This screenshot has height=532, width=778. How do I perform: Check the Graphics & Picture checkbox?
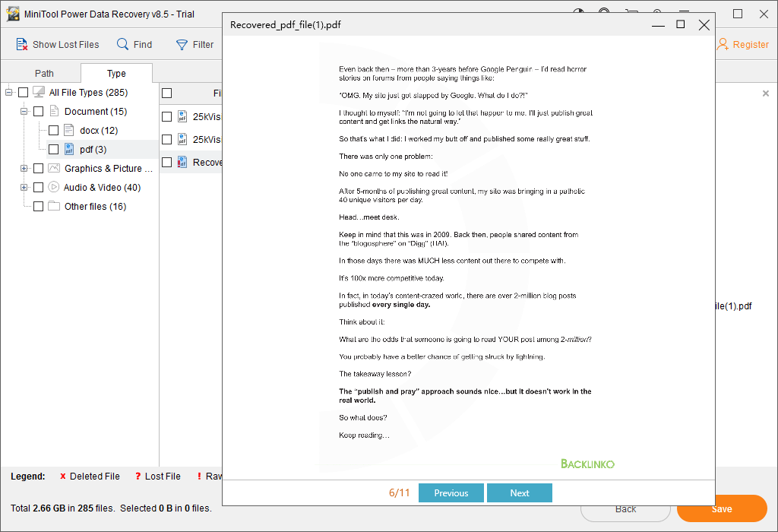point(38,168)
